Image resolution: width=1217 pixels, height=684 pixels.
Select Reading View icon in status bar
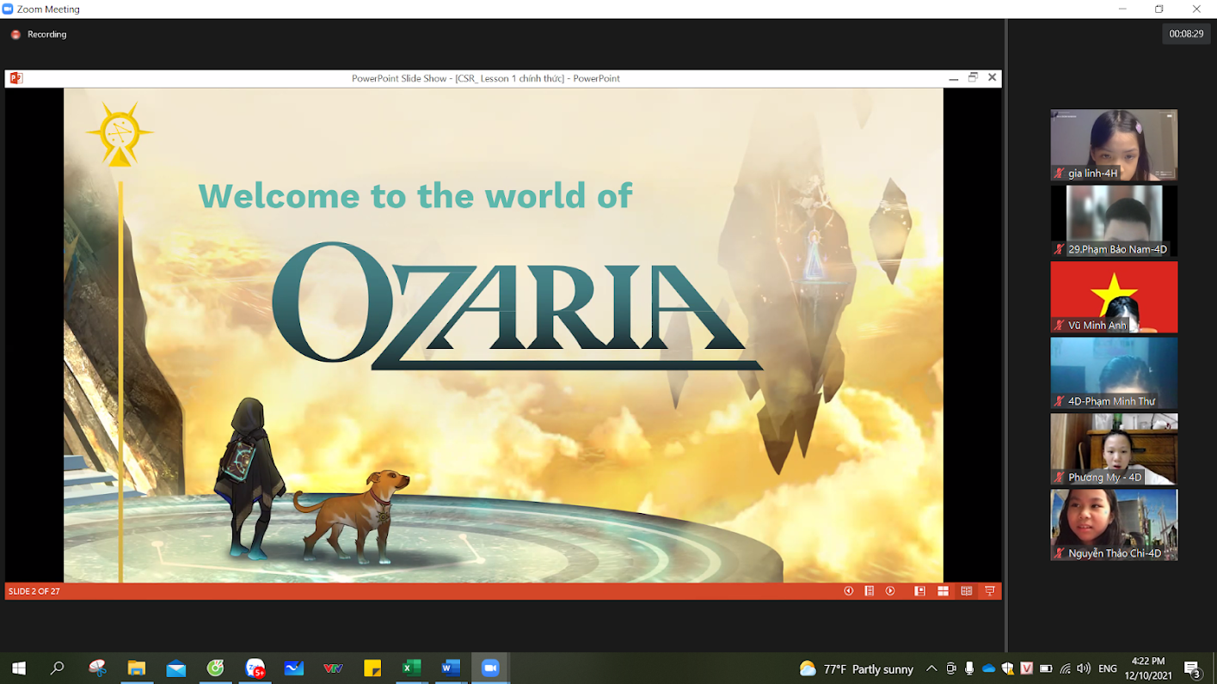tap(967, 591)
